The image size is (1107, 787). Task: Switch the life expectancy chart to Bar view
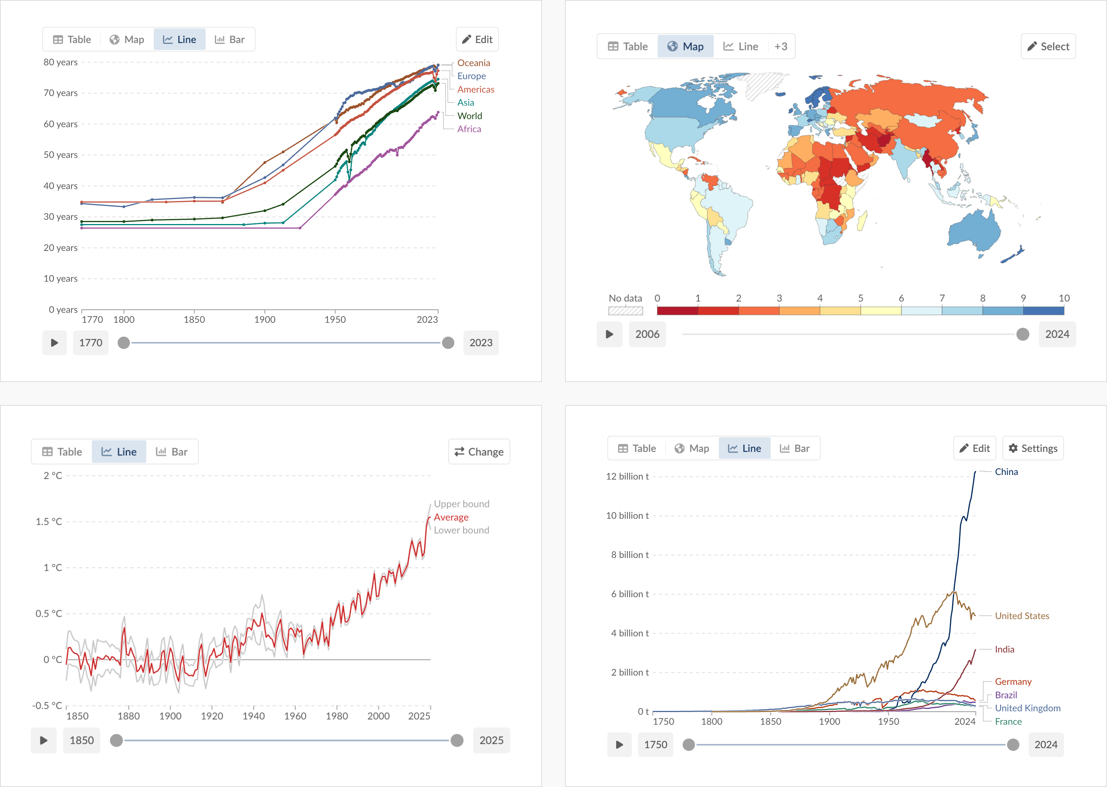[x=230, y=39]
